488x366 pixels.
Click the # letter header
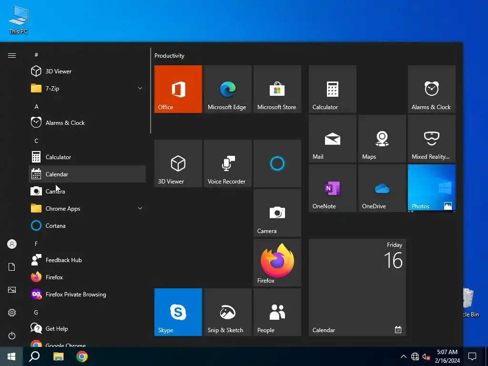[36, 55]
